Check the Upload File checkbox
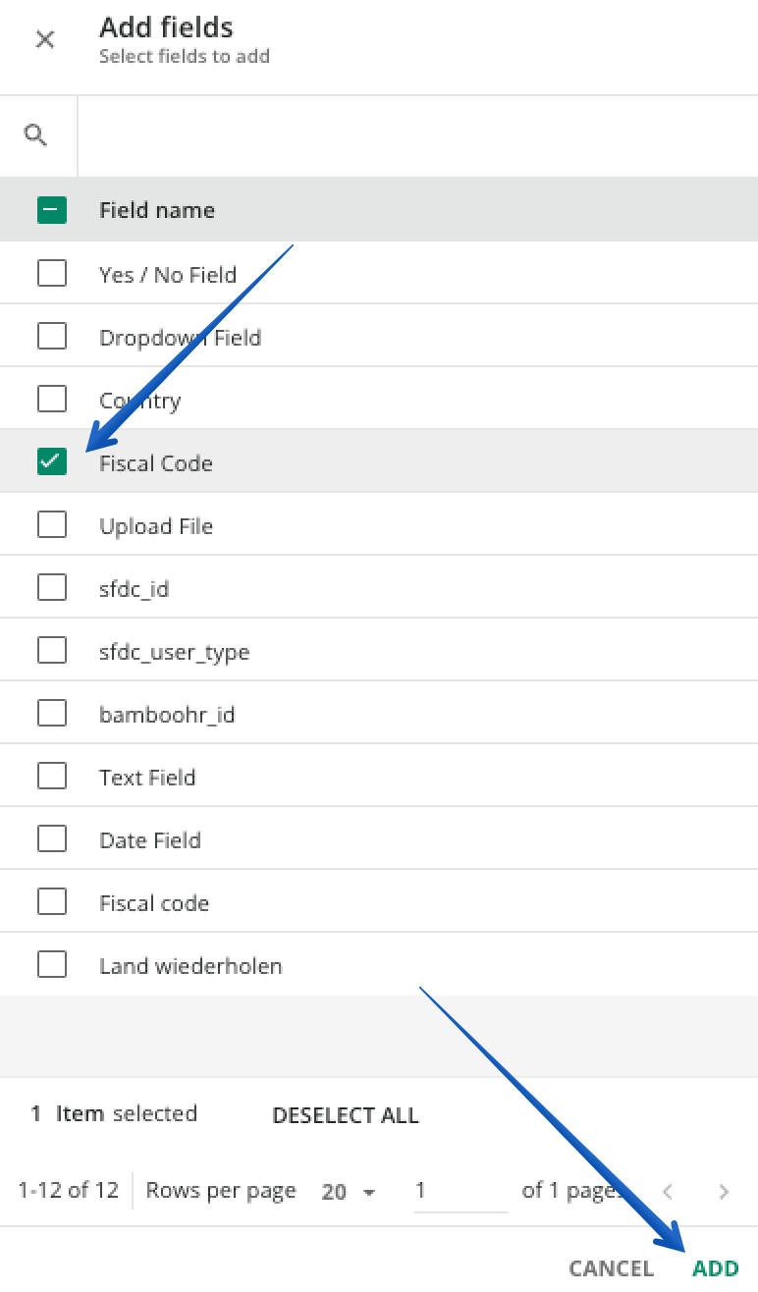This screenshot has height=1292, width=758. click(52, 523)
